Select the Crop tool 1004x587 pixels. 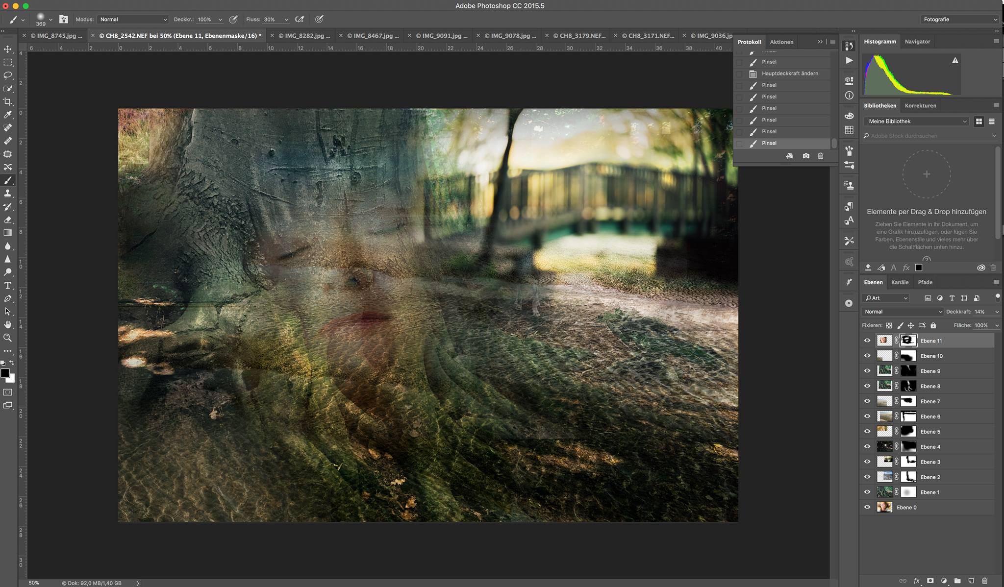coord(8,102)
